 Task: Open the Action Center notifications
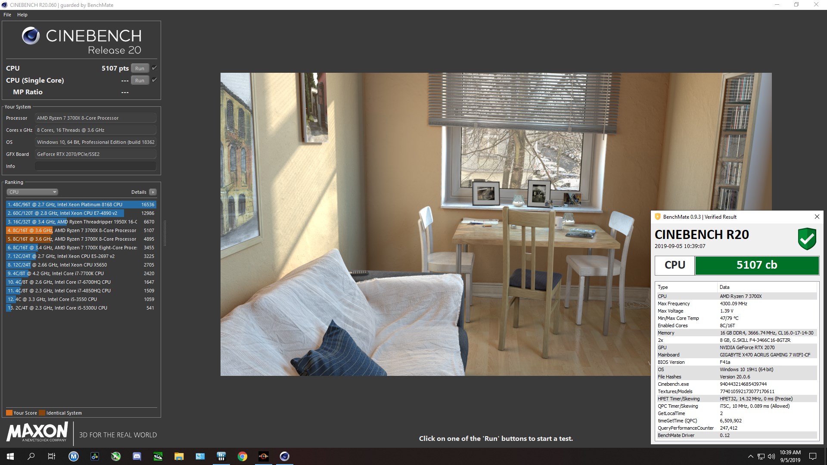point(813,456)
